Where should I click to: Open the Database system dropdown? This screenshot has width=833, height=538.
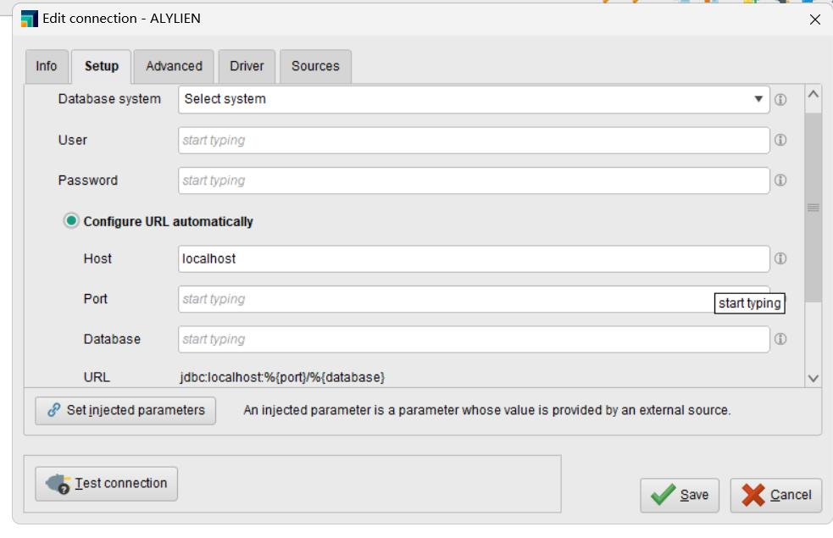pyautogui.click(x=474, y=99)
